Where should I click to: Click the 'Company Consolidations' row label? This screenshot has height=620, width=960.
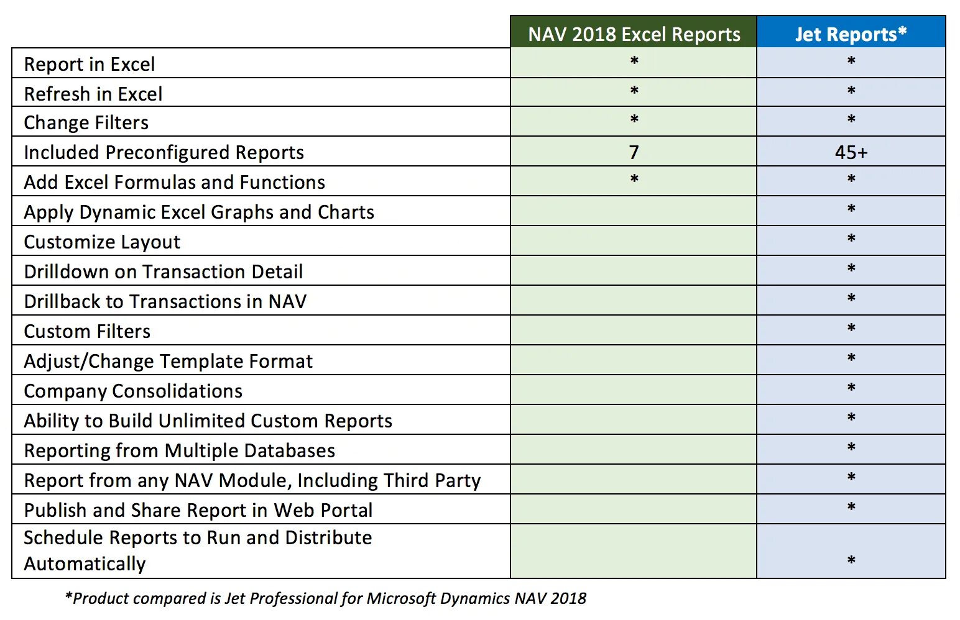(133, 391)
